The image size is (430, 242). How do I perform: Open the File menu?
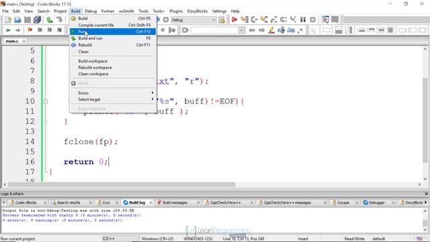point(5,11)
